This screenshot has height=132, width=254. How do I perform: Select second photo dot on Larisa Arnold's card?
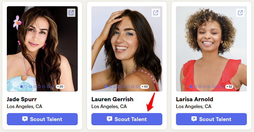[x=195, y=87]
